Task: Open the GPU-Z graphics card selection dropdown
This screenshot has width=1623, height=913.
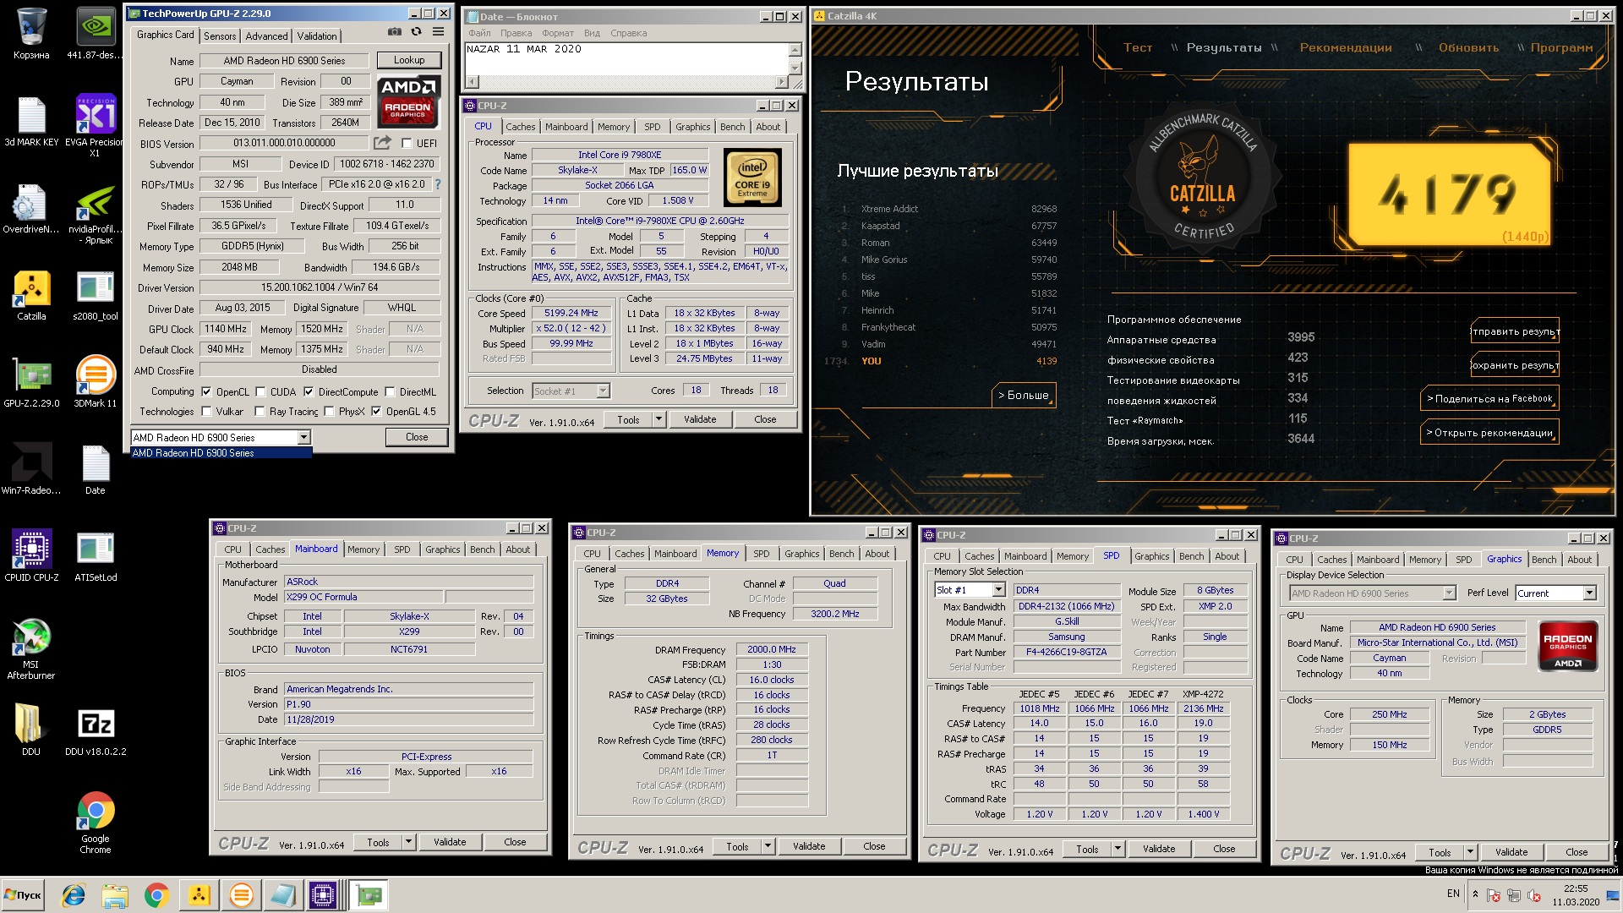Action: [303, 437]
